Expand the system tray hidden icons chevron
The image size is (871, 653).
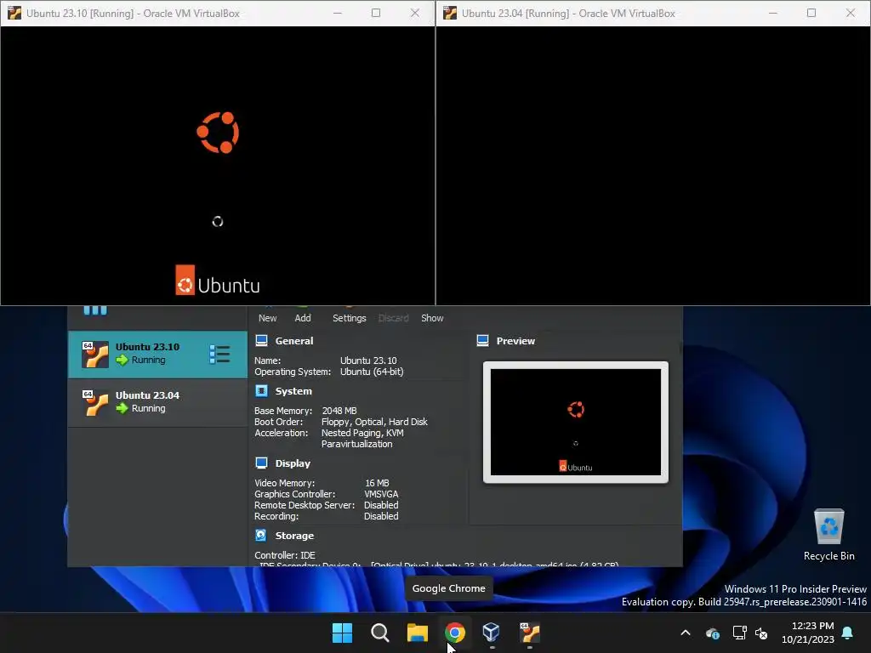coord(686,633)
